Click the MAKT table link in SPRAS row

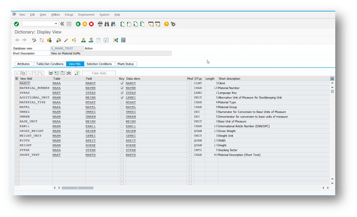(56, 93)
